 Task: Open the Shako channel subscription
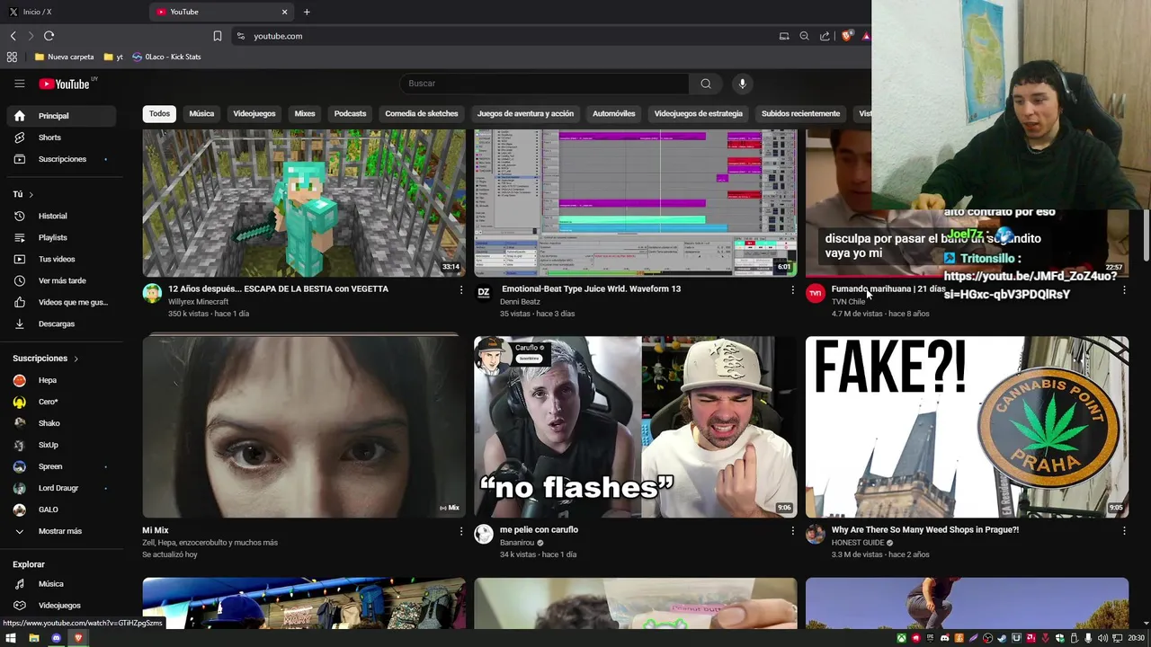coord(62,423)
